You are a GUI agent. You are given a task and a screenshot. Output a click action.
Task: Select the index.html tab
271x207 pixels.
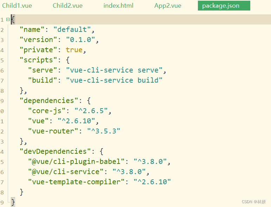118,6
